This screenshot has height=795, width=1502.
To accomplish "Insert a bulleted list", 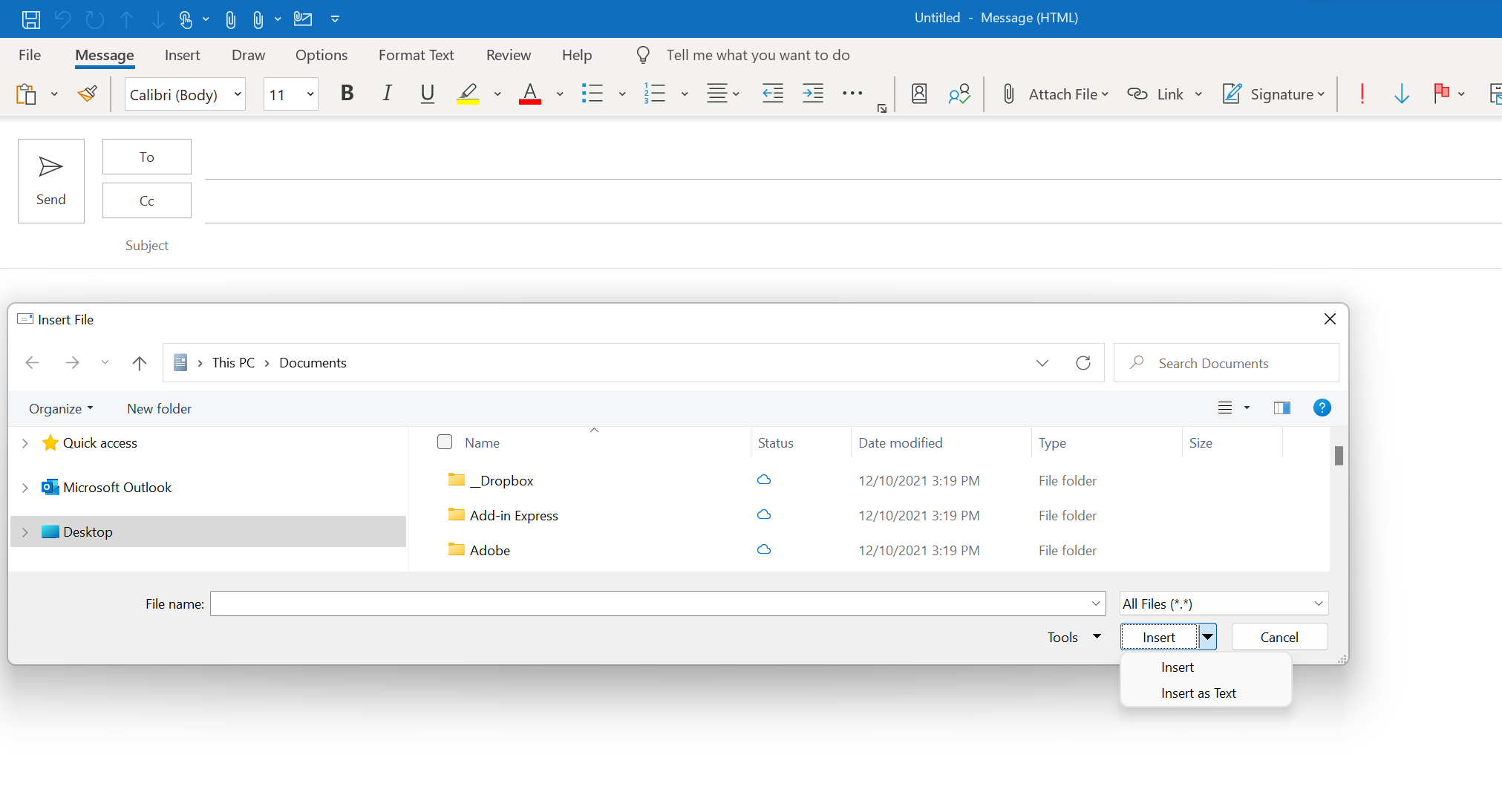I will click(x=592, y=94).
